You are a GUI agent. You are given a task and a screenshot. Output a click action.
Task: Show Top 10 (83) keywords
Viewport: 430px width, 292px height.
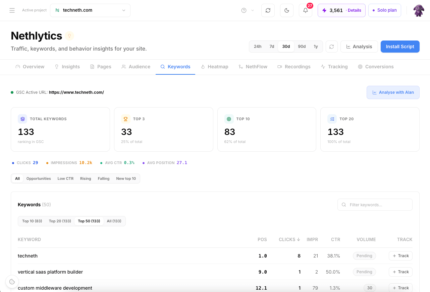(x=32, y=221)
